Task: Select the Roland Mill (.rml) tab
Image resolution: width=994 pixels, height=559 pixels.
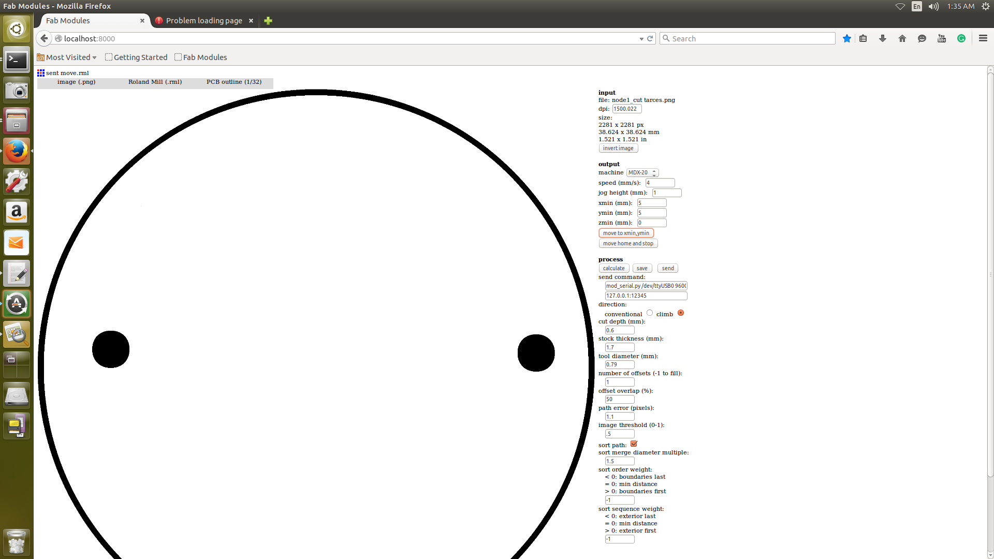Action: (x=155, y=81)
